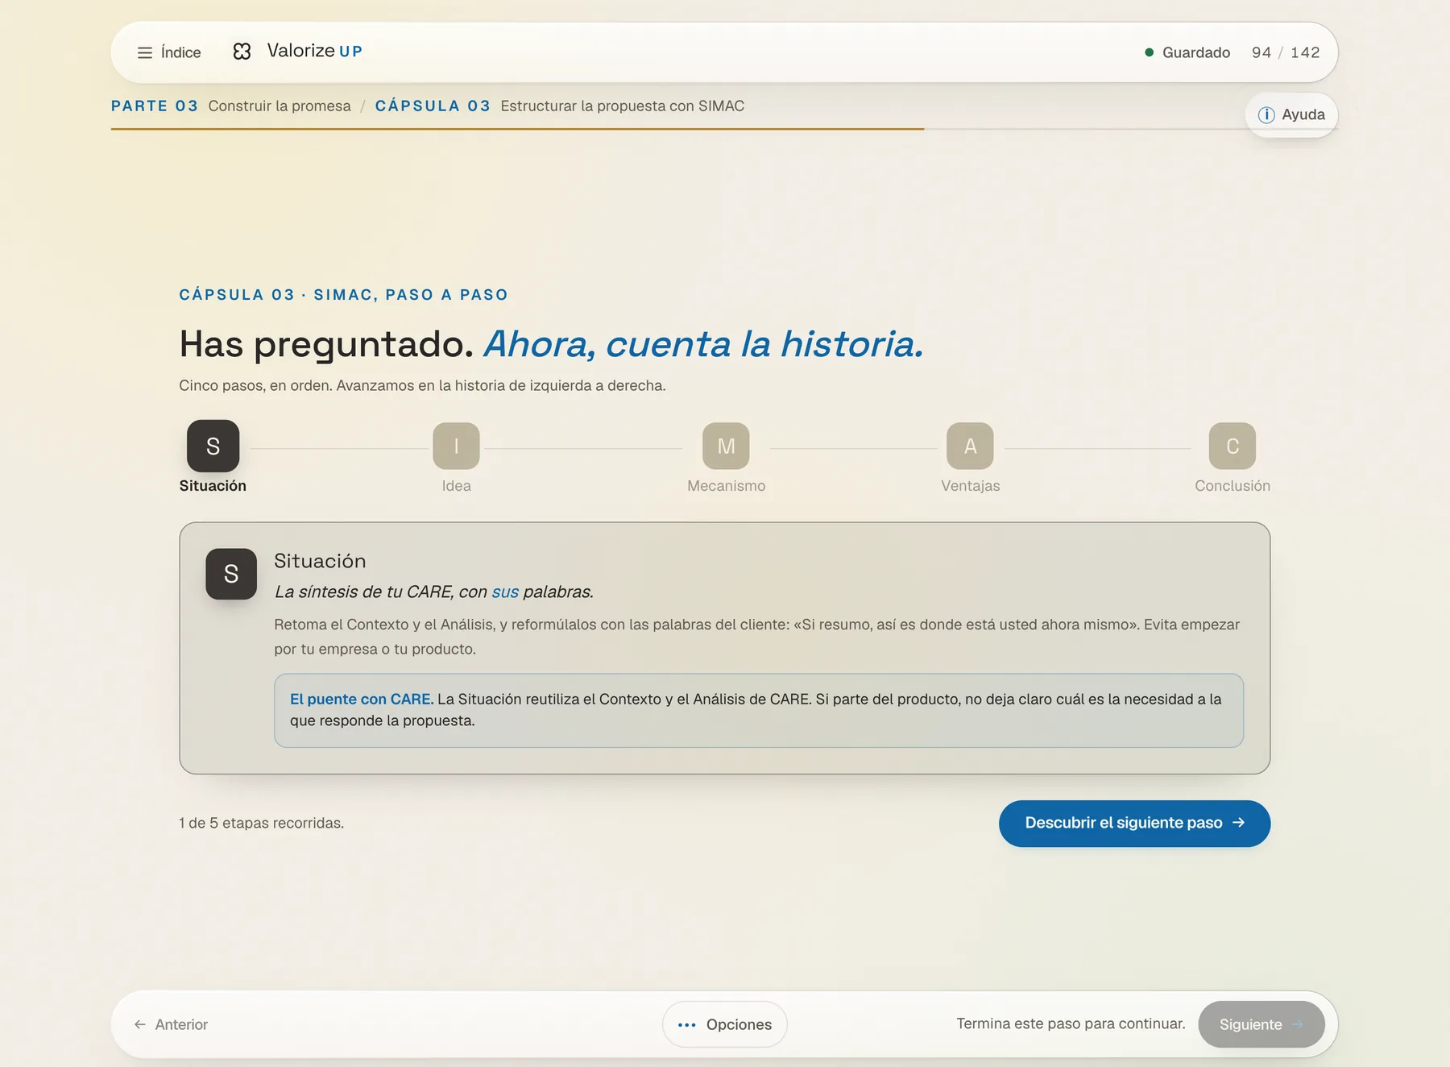The width and height of the screenshot is (1450, 1067).
Task: Click the Valorize UP brand name
Action: (315, 51)
